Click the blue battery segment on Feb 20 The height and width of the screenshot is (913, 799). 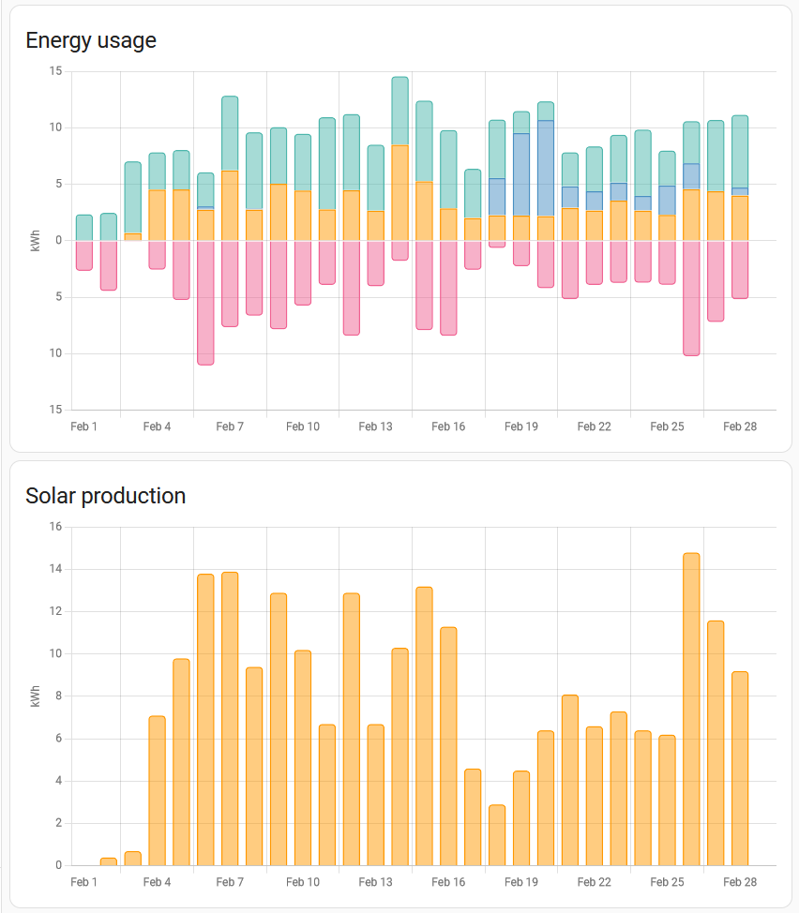pos(546,169)
